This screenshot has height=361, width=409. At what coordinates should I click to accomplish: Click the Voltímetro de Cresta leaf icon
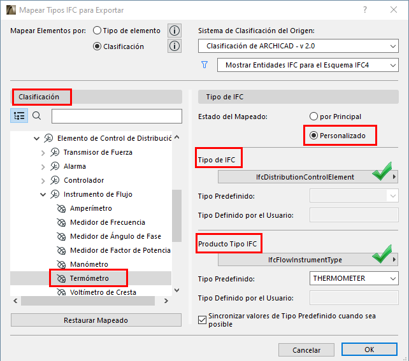coord(61,292)
